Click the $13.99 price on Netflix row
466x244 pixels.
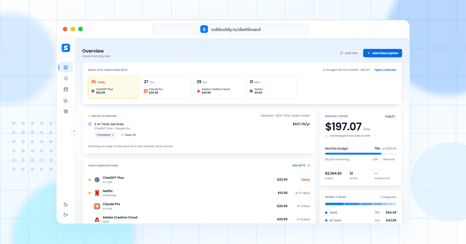[x=282, y=193]
